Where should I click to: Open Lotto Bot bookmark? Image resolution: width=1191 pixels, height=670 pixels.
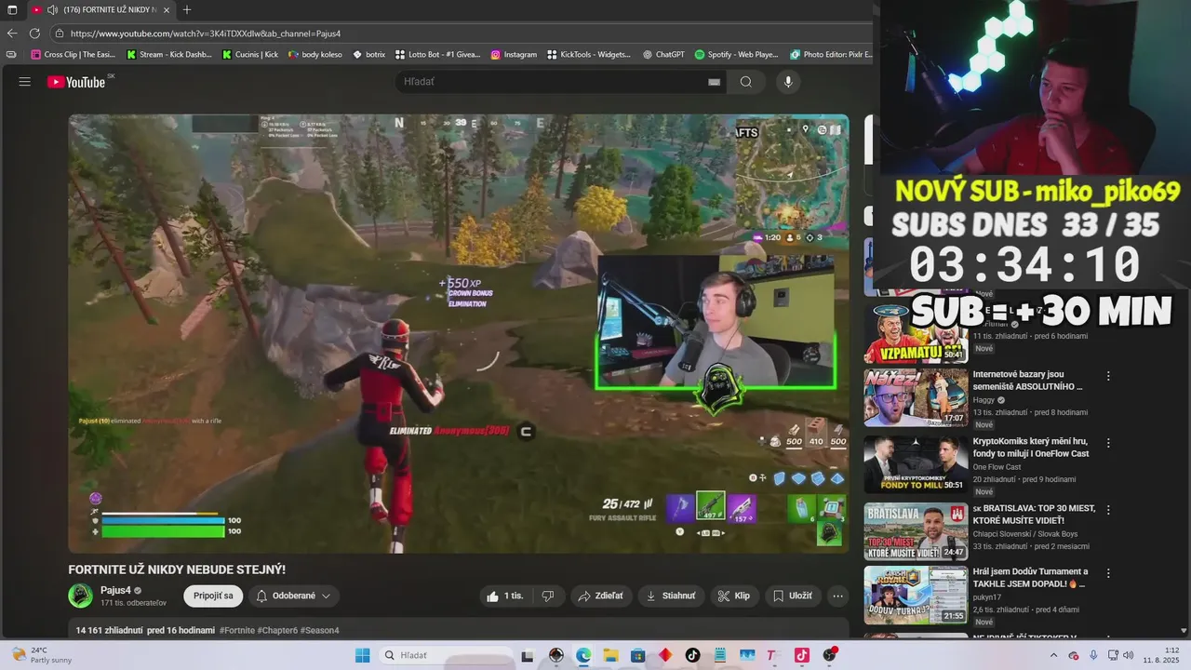[x=437, y=55]
